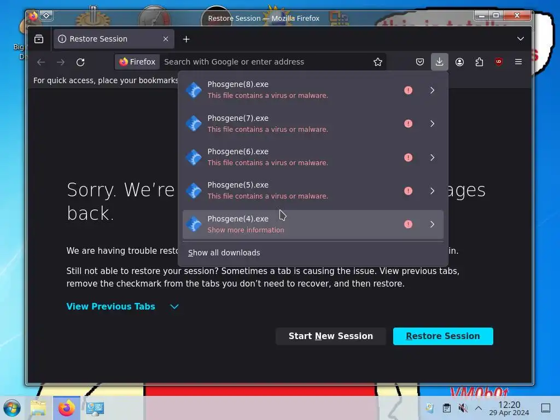Click the Phosgene(6).exe file icon
The image size is (560, 420).
(194, 157)
